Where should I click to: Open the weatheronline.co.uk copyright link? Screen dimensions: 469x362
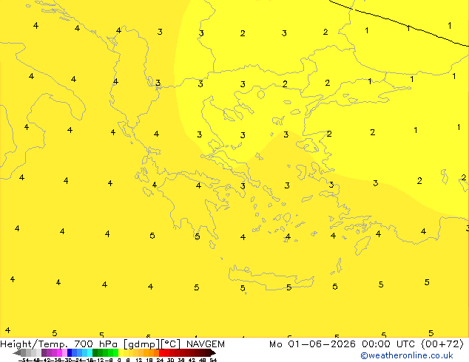pyautogui.click(x=406, y=355)
